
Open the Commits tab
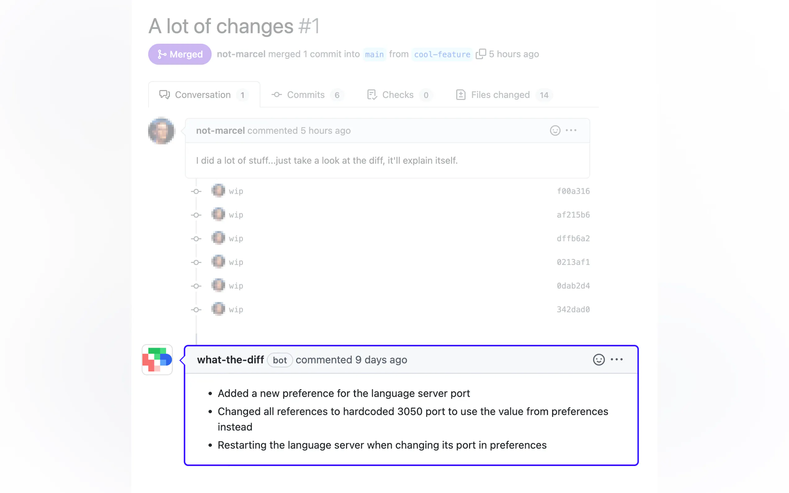pos(306,95)
